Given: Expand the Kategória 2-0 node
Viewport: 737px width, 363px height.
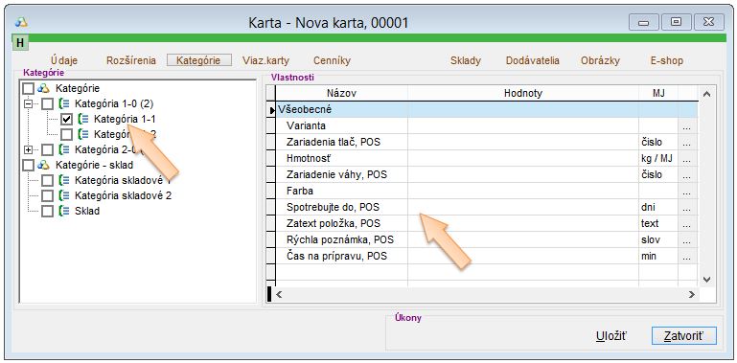Looking at the screenshot, I should pos(28,149).
